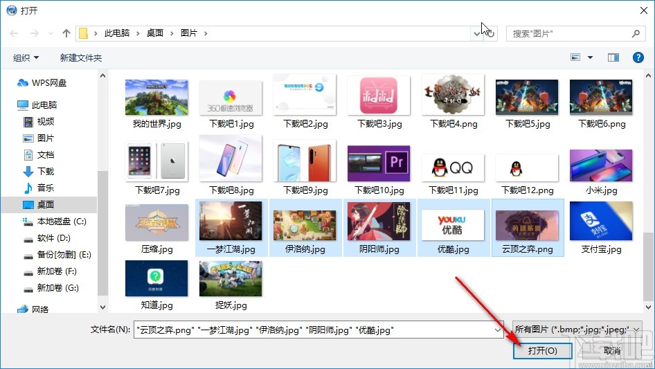Image resolution: width=655 pixels, height=369 pixels.
Task: Open recent locations dropdown arrow
Action: (x=51, y=33)
